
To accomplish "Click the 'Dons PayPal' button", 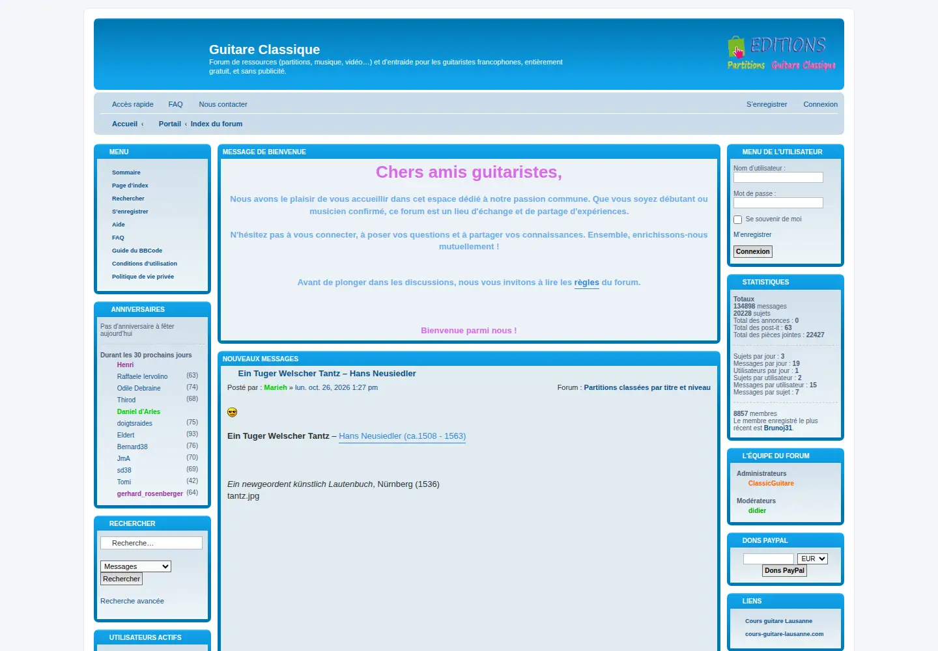I will [x=784, y=570].
